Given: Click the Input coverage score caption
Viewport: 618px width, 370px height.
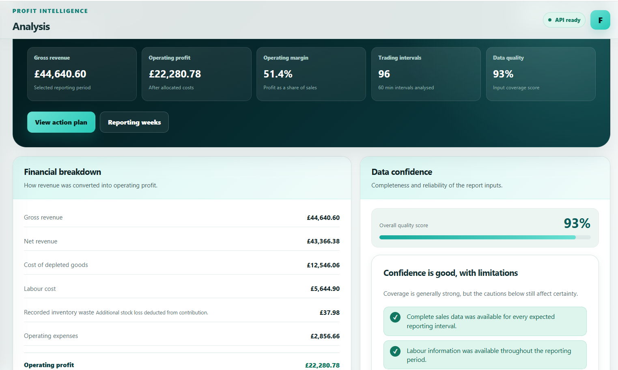Looking at the screenshot, I should [x=516, y=88].
